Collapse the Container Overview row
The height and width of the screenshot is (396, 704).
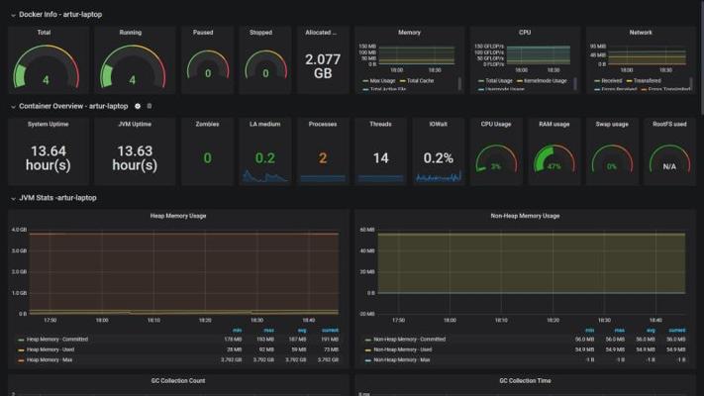13,106
